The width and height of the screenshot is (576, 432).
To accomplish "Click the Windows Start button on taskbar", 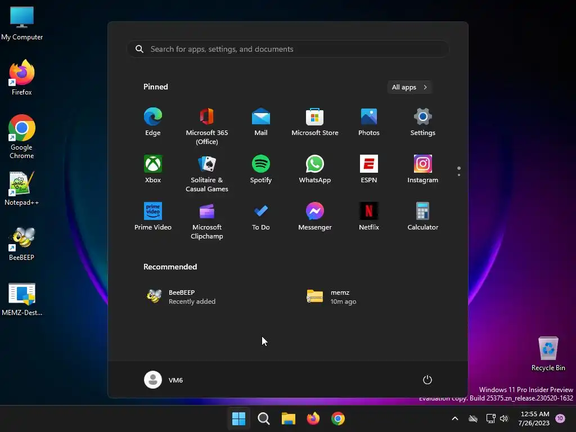I will pyautogui.click(x=238, y=418).
